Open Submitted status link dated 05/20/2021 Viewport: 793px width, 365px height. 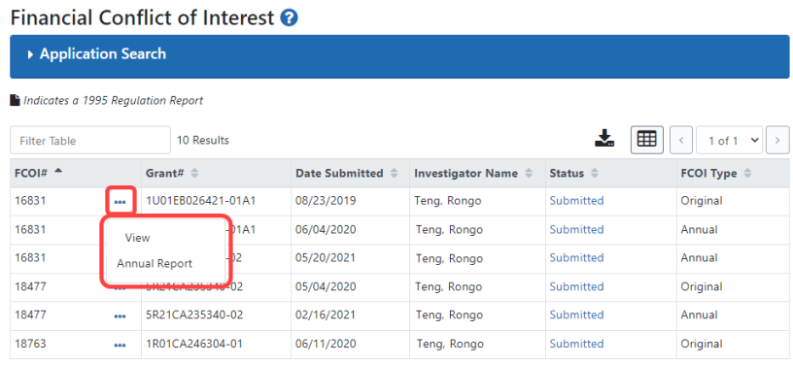576,257
